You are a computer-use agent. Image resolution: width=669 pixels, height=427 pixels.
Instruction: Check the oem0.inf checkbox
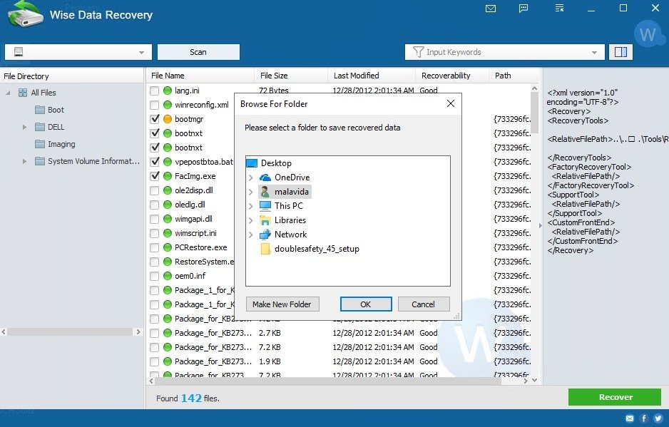pos(155,276)
